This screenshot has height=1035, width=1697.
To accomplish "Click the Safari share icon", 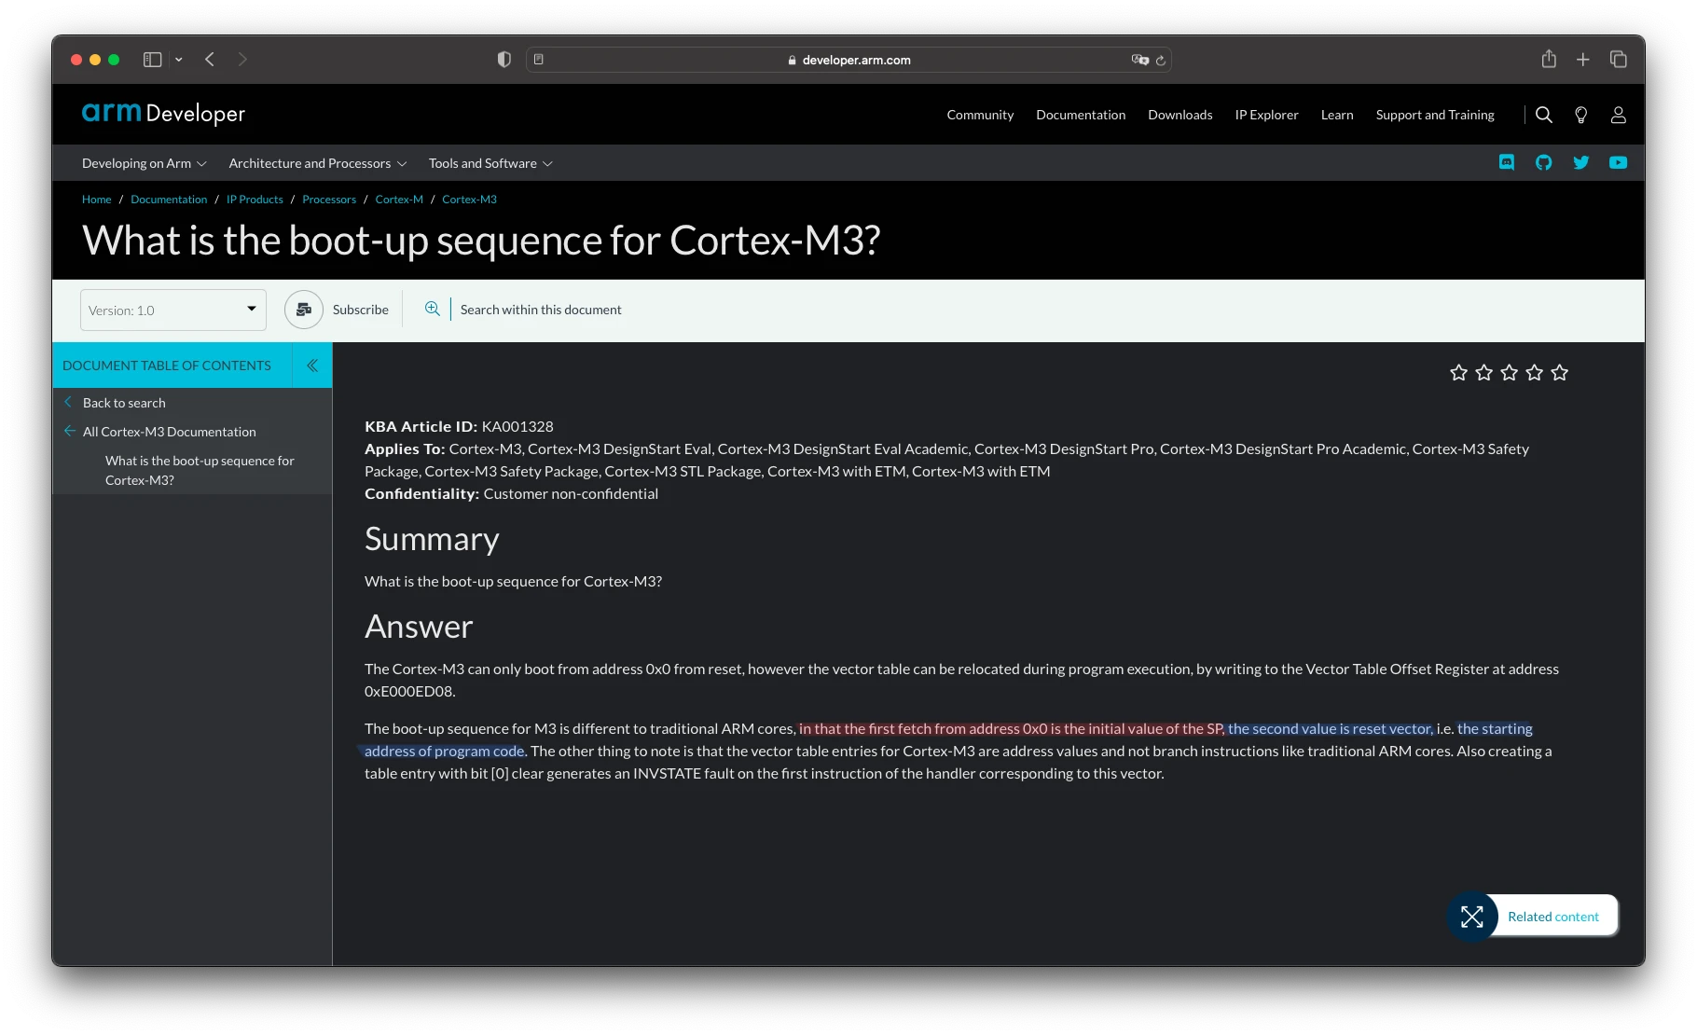I will click(1549, 60).
